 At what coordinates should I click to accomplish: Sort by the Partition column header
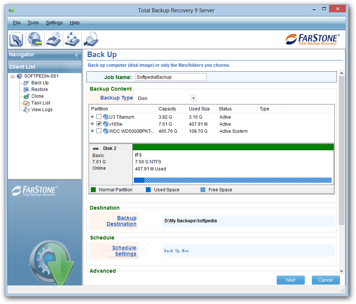pyautogui.click(x=122, y=109)
